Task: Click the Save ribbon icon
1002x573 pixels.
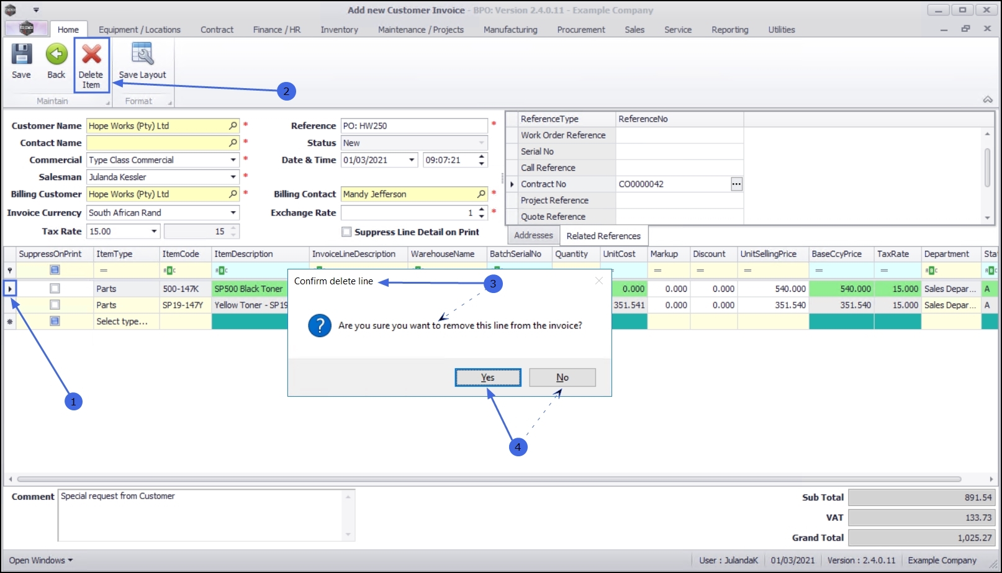Action: coord(21,61)
